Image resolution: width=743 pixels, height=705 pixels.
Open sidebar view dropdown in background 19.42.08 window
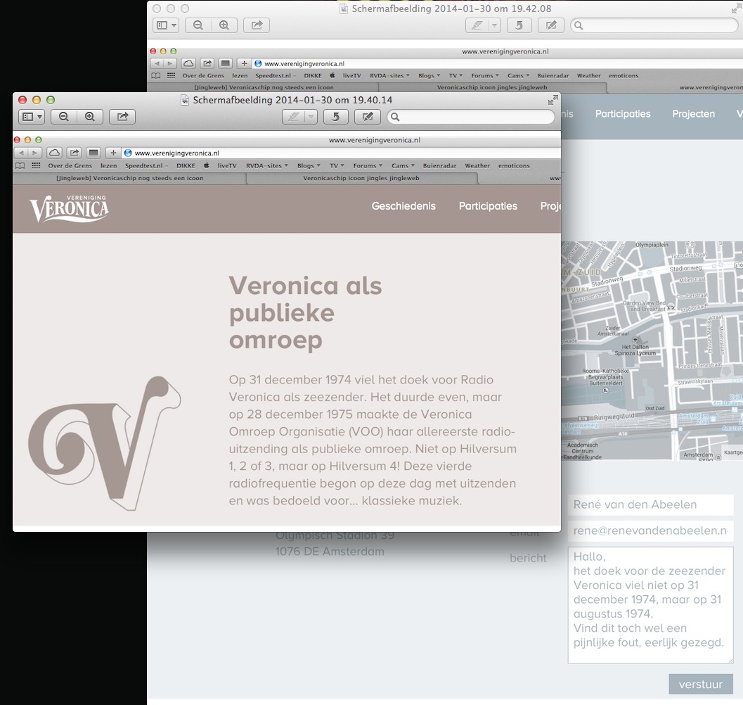166,25
